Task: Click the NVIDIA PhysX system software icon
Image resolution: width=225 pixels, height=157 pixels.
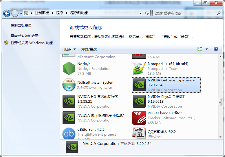Action: click(x=139, y=101)
